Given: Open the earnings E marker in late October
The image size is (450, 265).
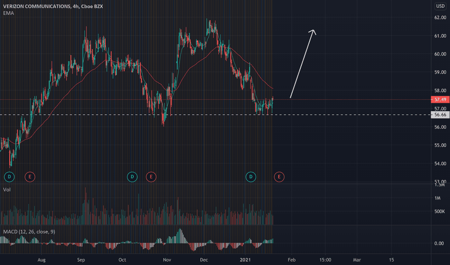Looking at the screenshot, I should pyautogui.click(x=151, y=177).
